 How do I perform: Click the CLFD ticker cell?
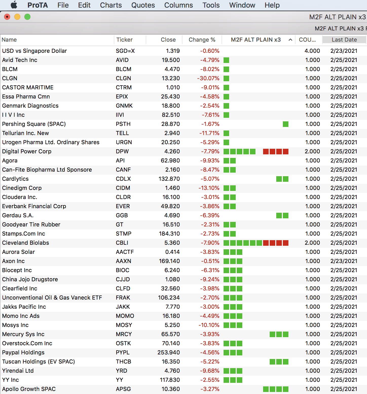pos(123,289)
